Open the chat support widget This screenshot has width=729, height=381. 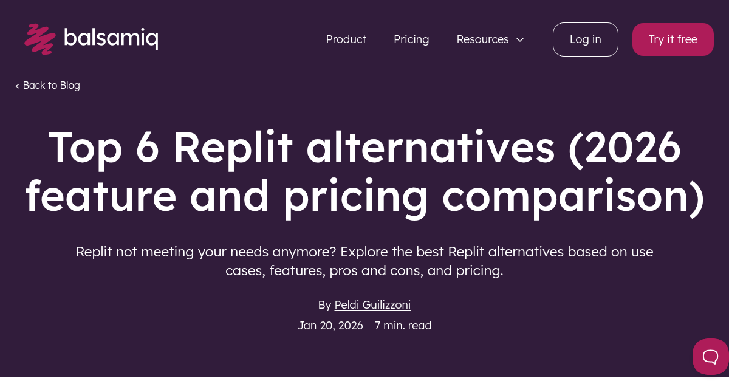(710, 356)
